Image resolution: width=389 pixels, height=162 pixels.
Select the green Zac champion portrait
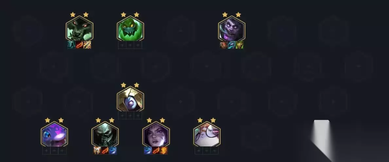(x=130, y=28)
